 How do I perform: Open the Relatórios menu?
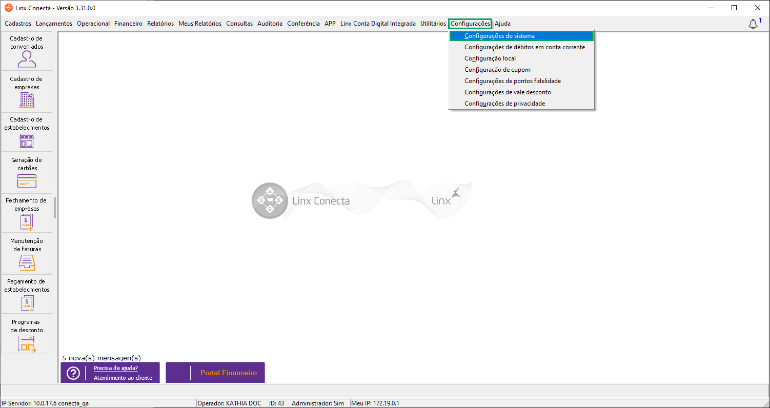click(160, 24)
